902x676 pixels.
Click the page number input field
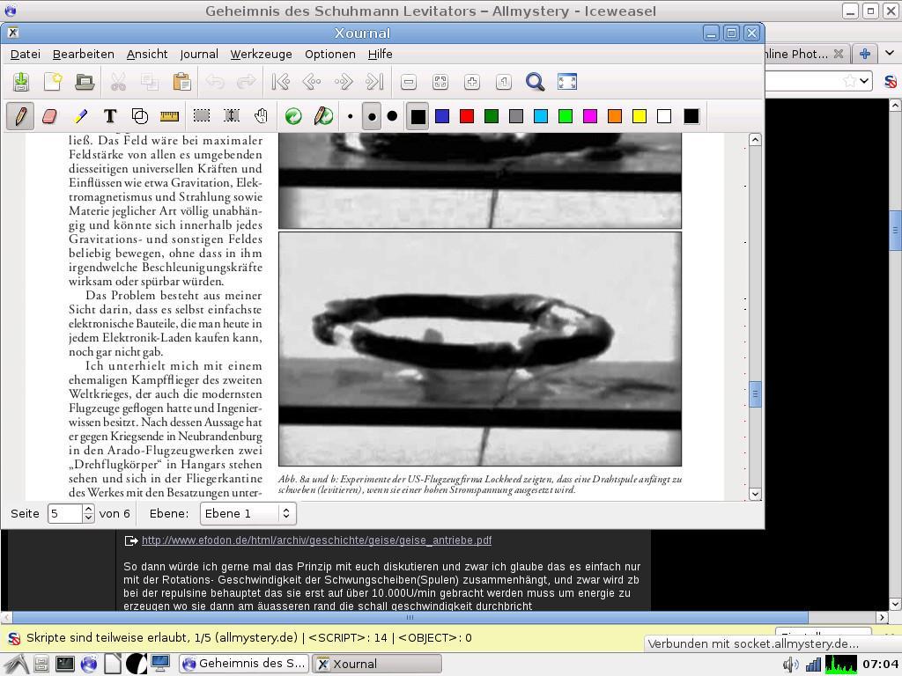coord(64,513)
